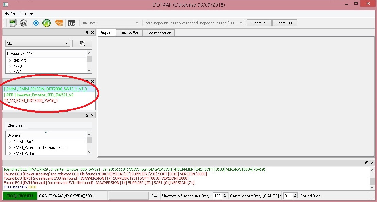This screenshot has height=202, width=377.
Task: Click the ECU scan magnifier icon button
Action: click(82, 43)
